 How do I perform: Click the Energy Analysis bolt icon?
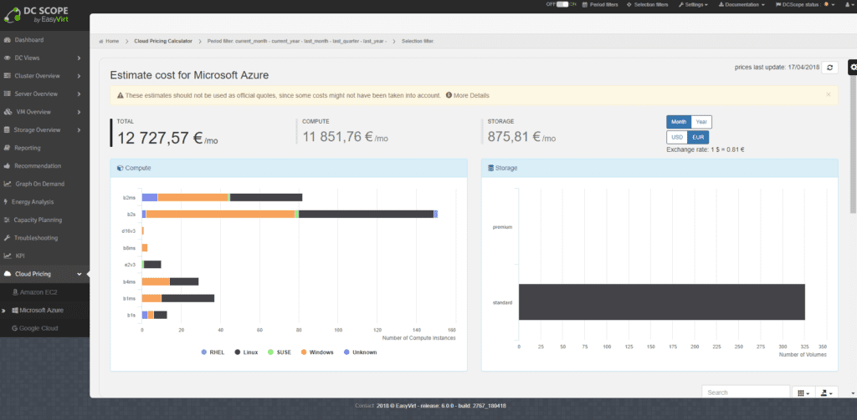(6, 202)
